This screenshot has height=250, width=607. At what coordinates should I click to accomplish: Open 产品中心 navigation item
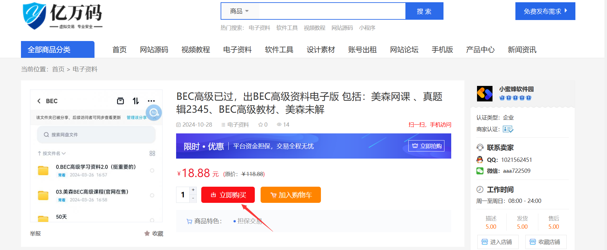pyautogui.click(x=480, y=50)
